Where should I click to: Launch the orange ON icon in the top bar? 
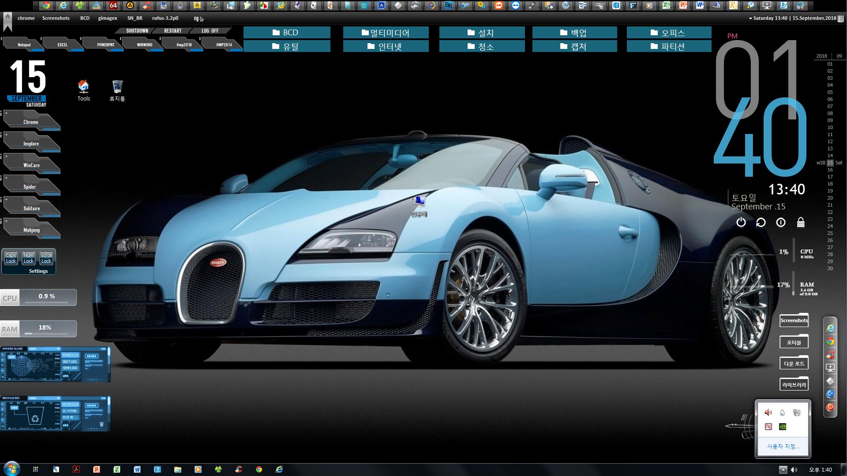(x=498, y=5)
